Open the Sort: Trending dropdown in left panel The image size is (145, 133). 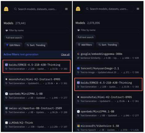coord(36,45)
